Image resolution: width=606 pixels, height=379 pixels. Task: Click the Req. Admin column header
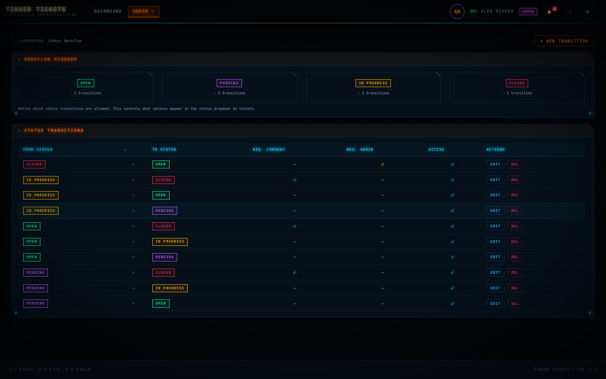coord(360,149)
